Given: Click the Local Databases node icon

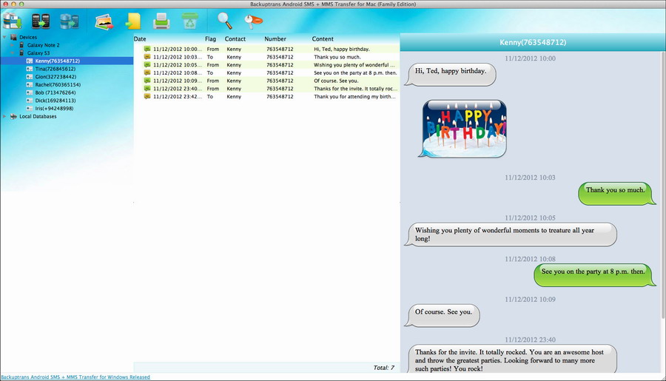Looking at the screenshot, I should (x=13, y=116).
